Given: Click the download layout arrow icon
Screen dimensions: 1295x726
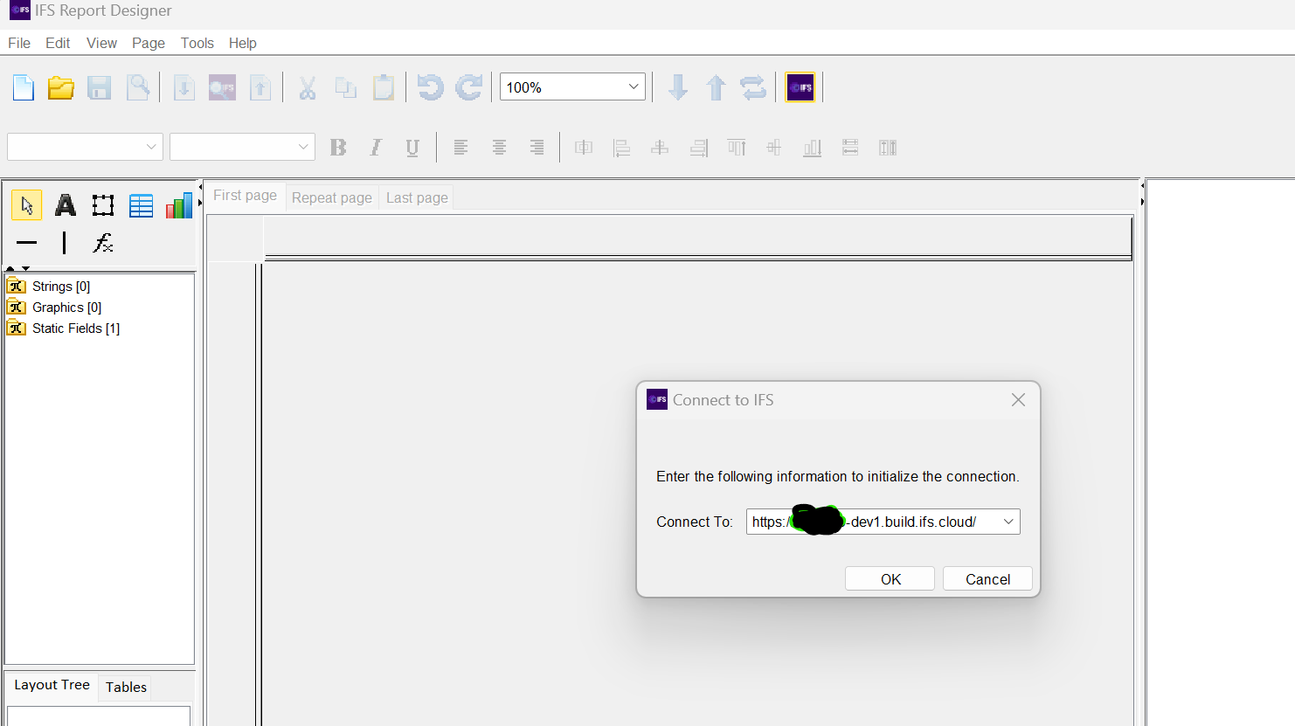Looking at the screenshot, I should coord(184,87).
